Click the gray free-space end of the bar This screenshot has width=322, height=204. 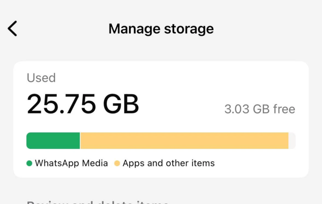click(x=292, y=141)
